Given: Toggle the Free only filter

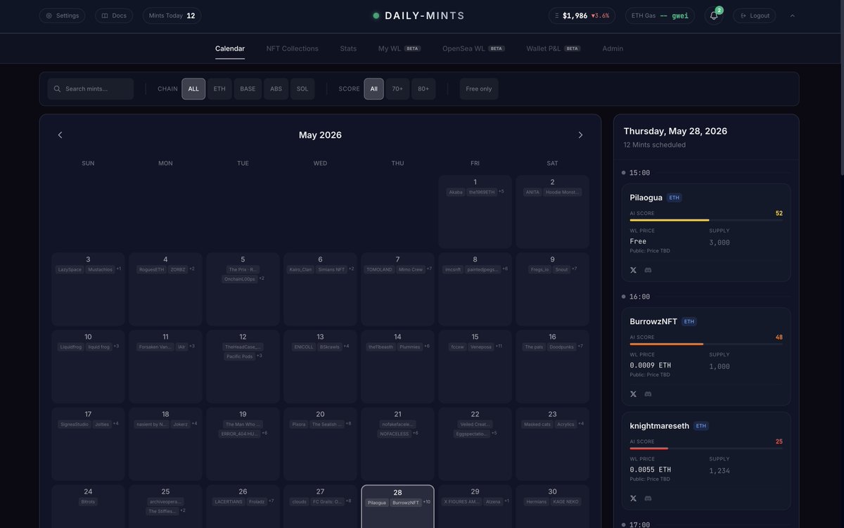Looking at the screenshot, I should tap(479, 89).
